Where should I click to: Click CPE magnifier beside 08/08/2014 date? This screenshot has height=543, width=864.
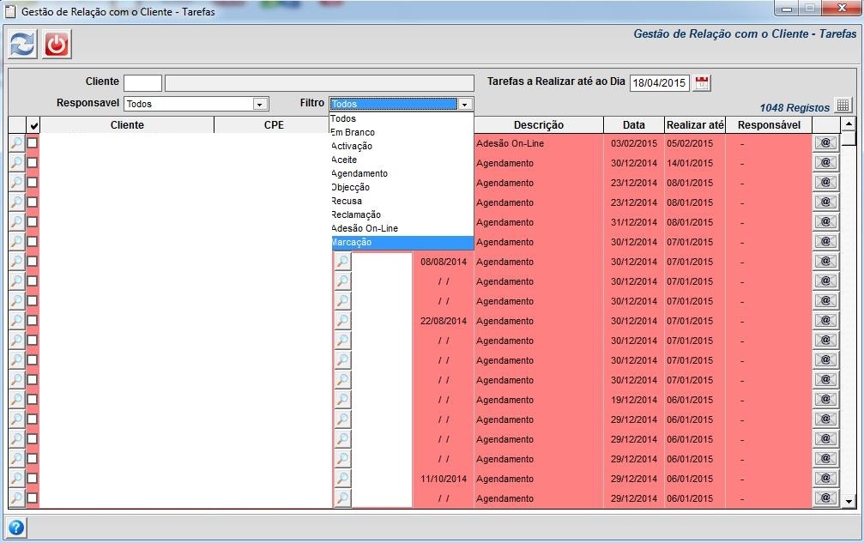point(342,262)
